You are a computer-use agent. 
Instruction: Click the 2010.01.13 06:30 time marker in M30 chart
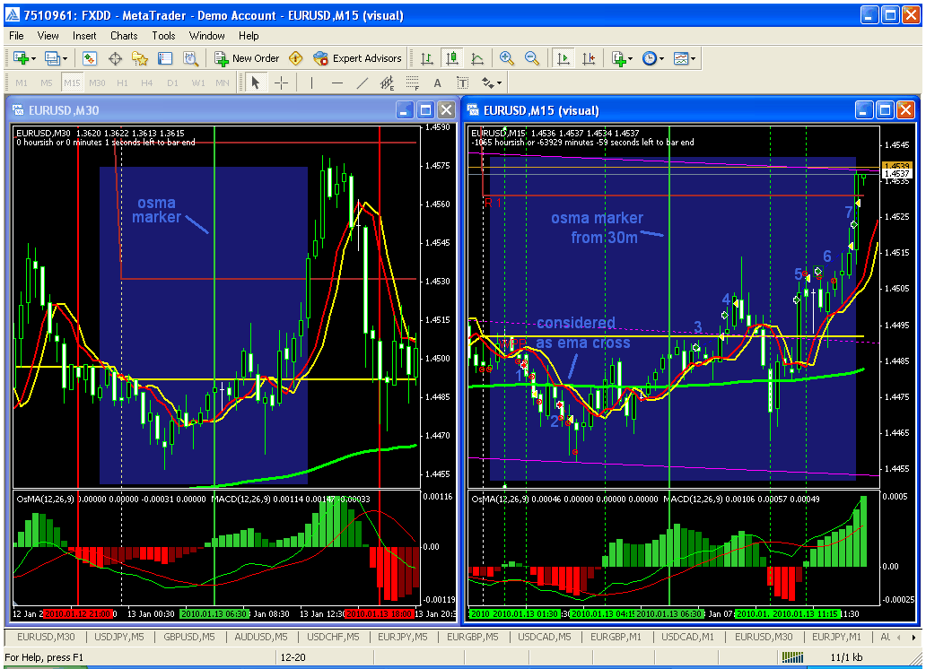click(x=214, y=613)
